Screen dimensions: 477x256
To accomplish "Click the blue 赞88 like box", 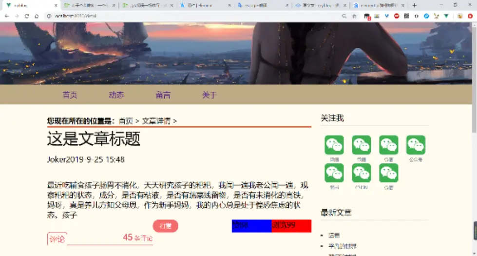I will (251, 226).
